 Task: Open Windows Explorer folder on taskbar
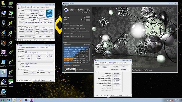tap(14, 100)
